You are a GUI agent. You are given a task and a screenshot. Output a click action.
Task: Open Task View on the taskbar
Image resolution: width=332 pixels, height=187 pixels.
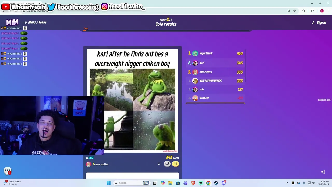tap(155, 183)
